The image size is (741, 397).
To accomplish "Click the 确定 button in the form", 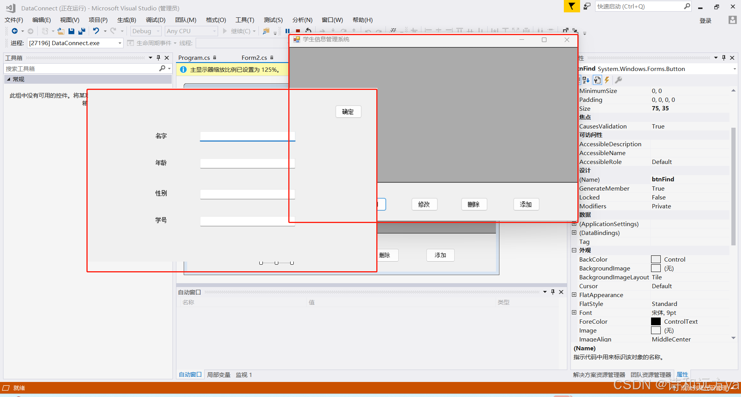I will point(348,112).
